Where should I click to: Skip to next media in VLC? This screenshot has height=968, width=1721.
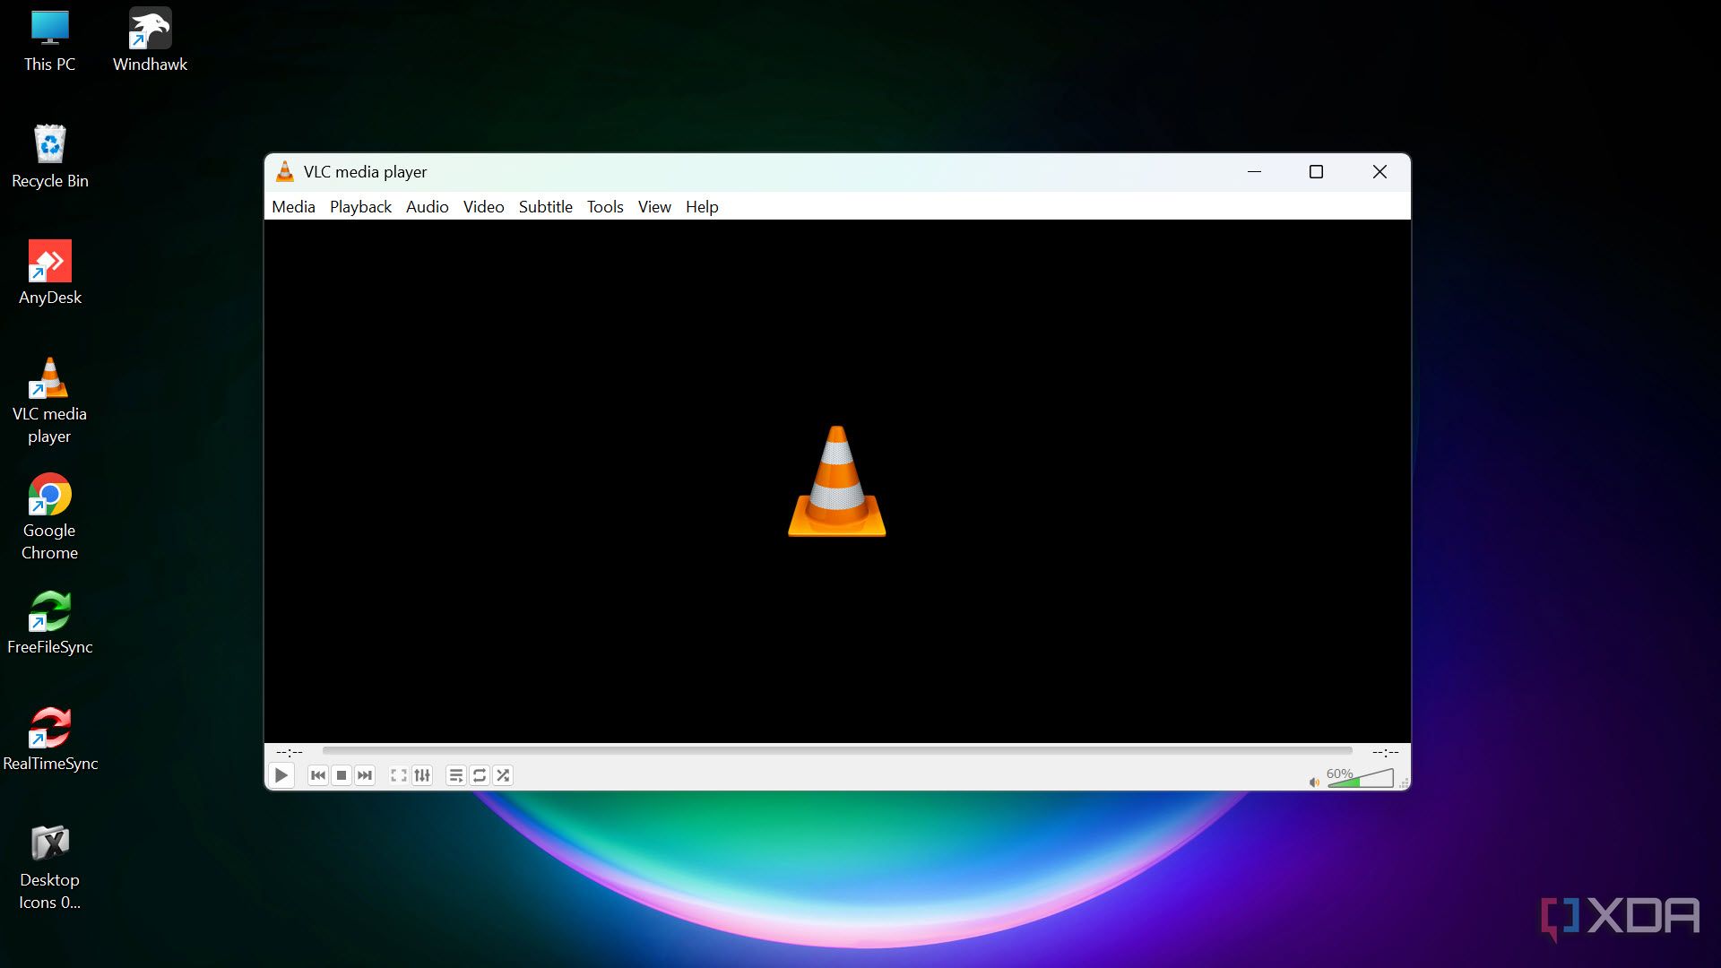coord(365,775)
